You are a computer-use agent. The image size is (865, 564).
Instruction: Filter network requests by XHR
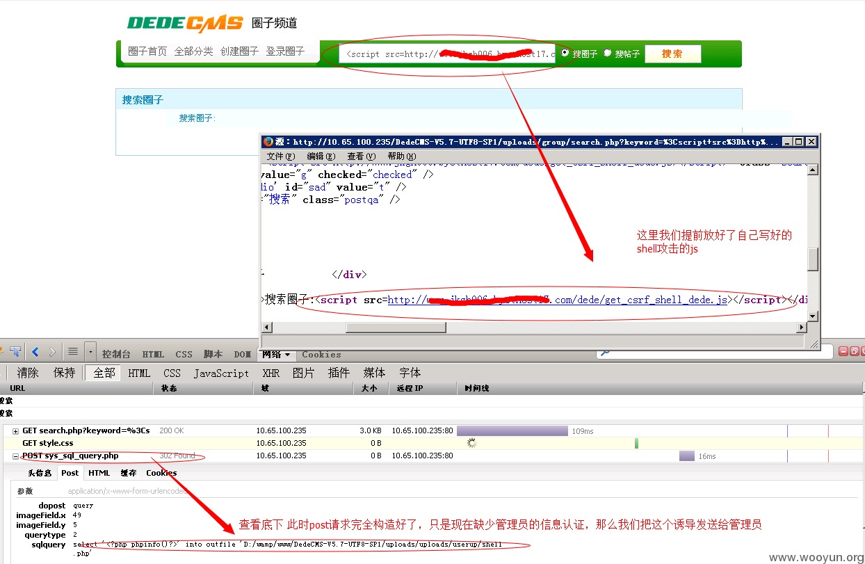pyautogui.click(x=271, y=373)
